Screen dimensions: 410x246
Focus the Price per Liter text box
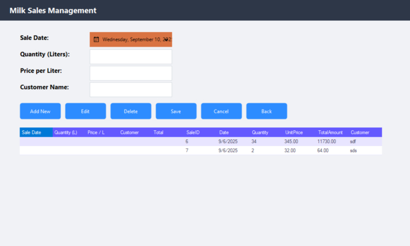click(x=131, y=73)
